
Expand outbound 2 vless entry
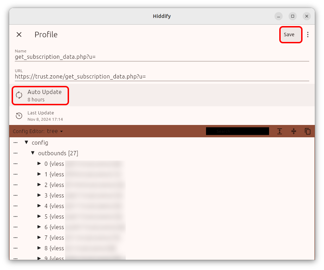pyautogui.click(x=39, y=185)
